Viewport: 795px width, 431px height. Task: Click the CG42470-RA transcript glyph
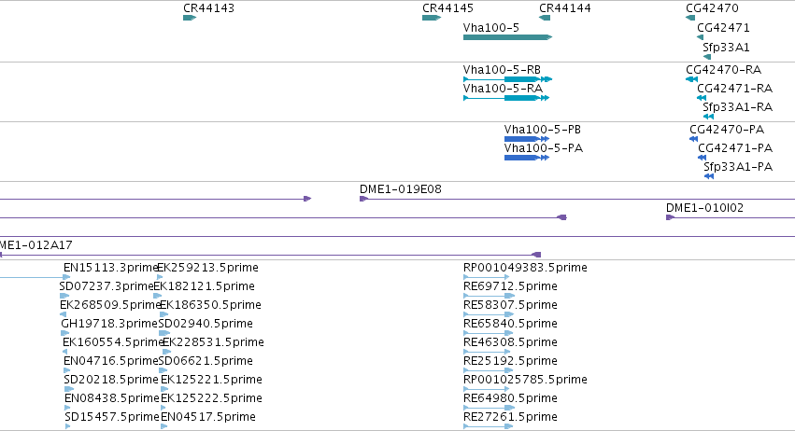pos(691,79)
